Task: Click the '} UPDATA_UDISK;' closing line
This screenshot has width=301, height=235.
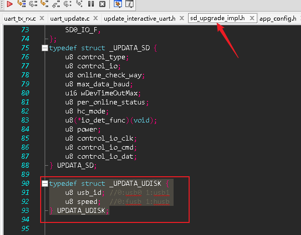Action: [x=79, y=210]
